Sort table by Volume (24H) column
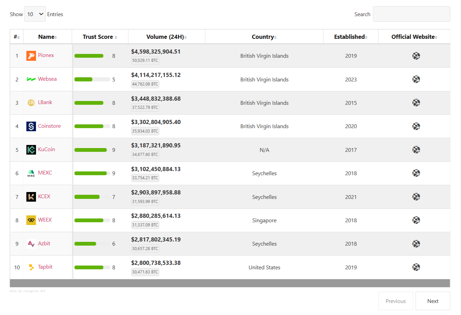This screenshot has height=315, width=461. point(166,37)
